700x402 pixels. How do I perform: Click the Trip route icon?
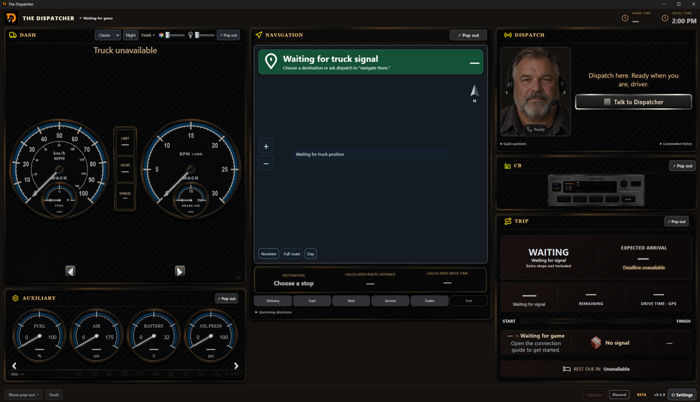pos(508,221)
